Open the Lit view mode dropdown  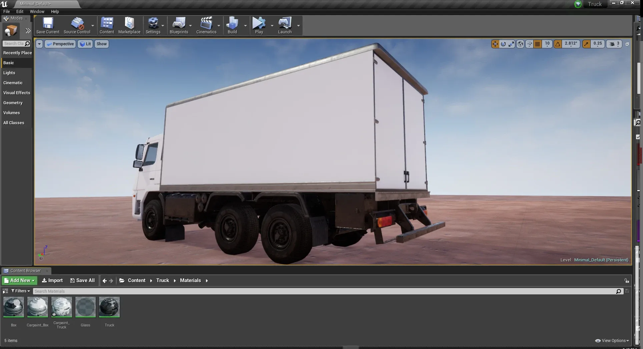pyautogui.click(x=85, y=44)
